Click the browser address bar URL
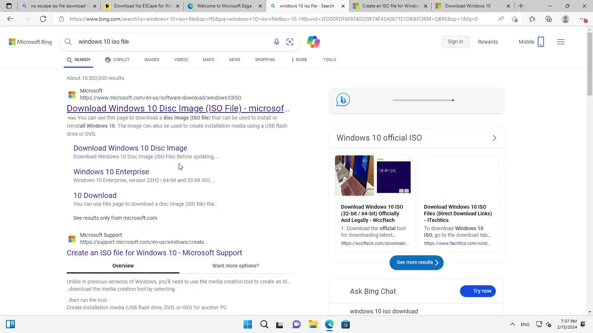593x333 pixels. point(274,19)
